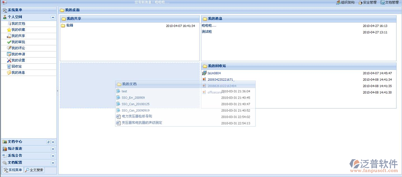Click the comment icon of 我的评论
Screen dimensions: 402x177
coord(9,48)
